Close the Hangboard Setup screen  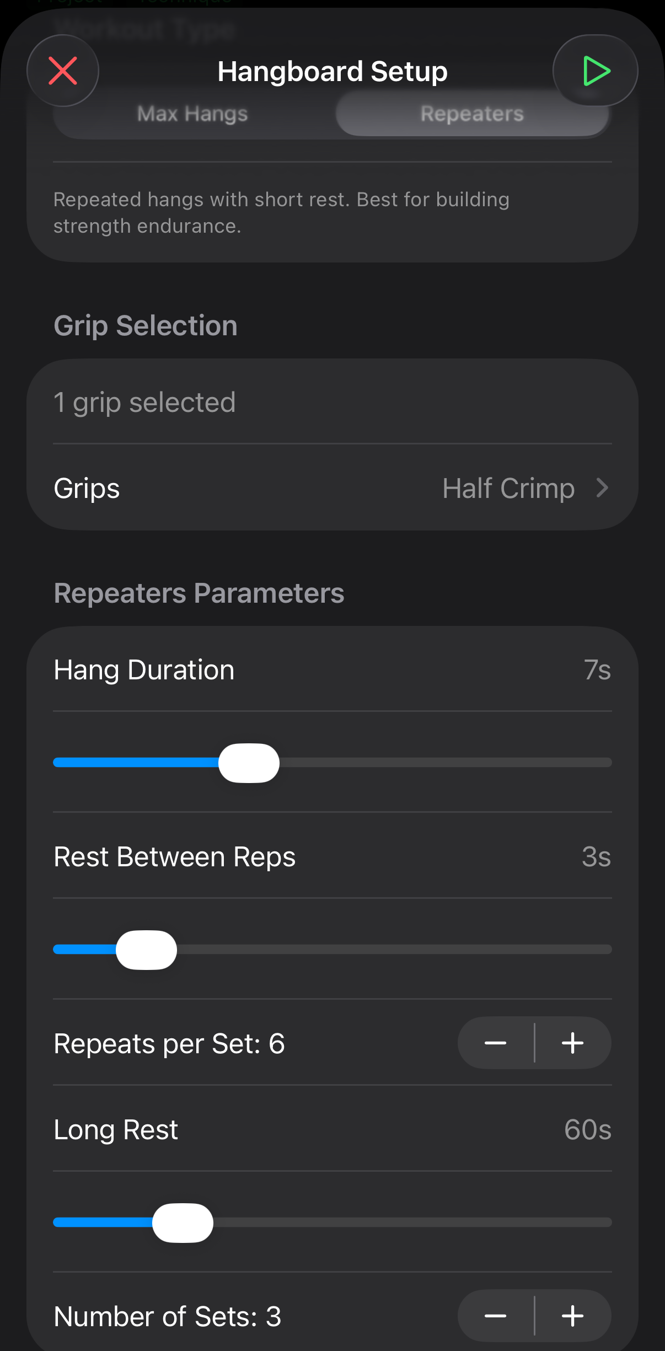[62, 71]
